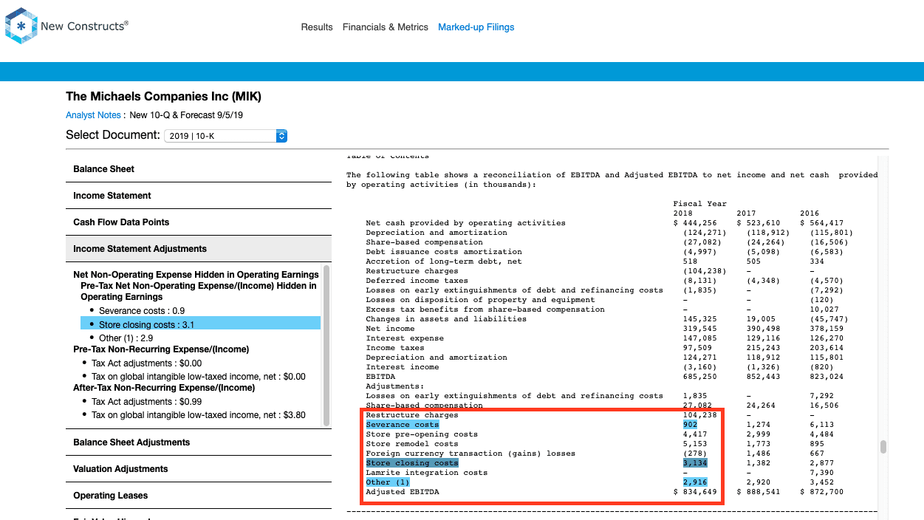The height and width of the screenshot is (520, 924).
Task: Select Severance costs : 0.9 in sidebar
Action: coord(142,311)
